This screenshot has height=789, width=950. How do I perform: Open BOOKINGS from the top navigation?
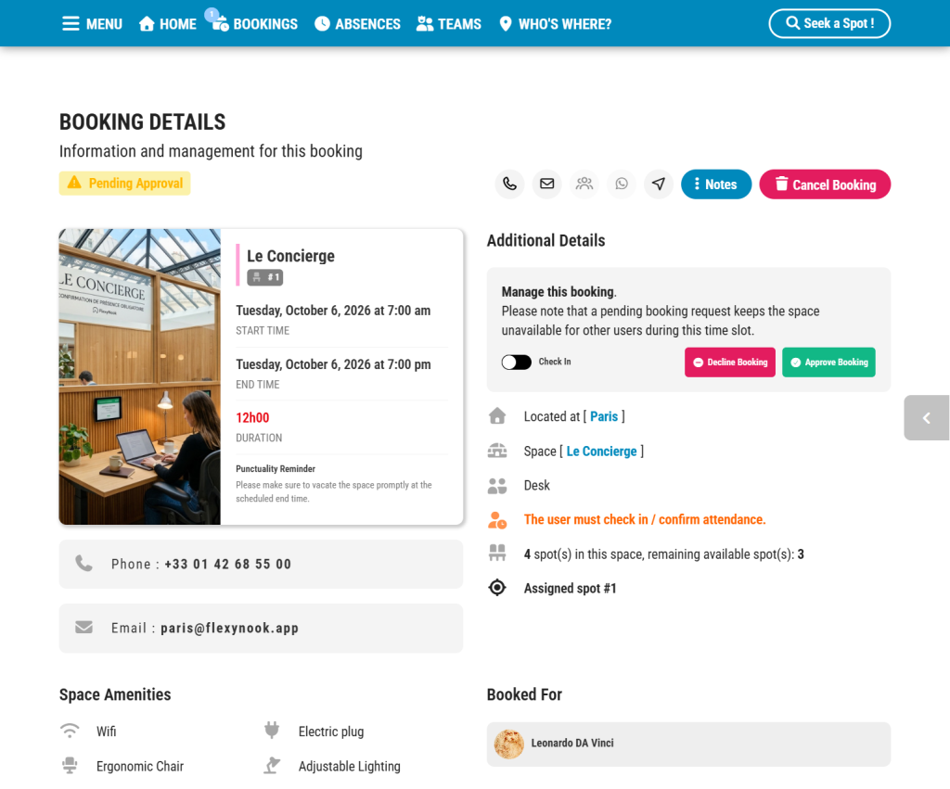(x=255, y=24)
